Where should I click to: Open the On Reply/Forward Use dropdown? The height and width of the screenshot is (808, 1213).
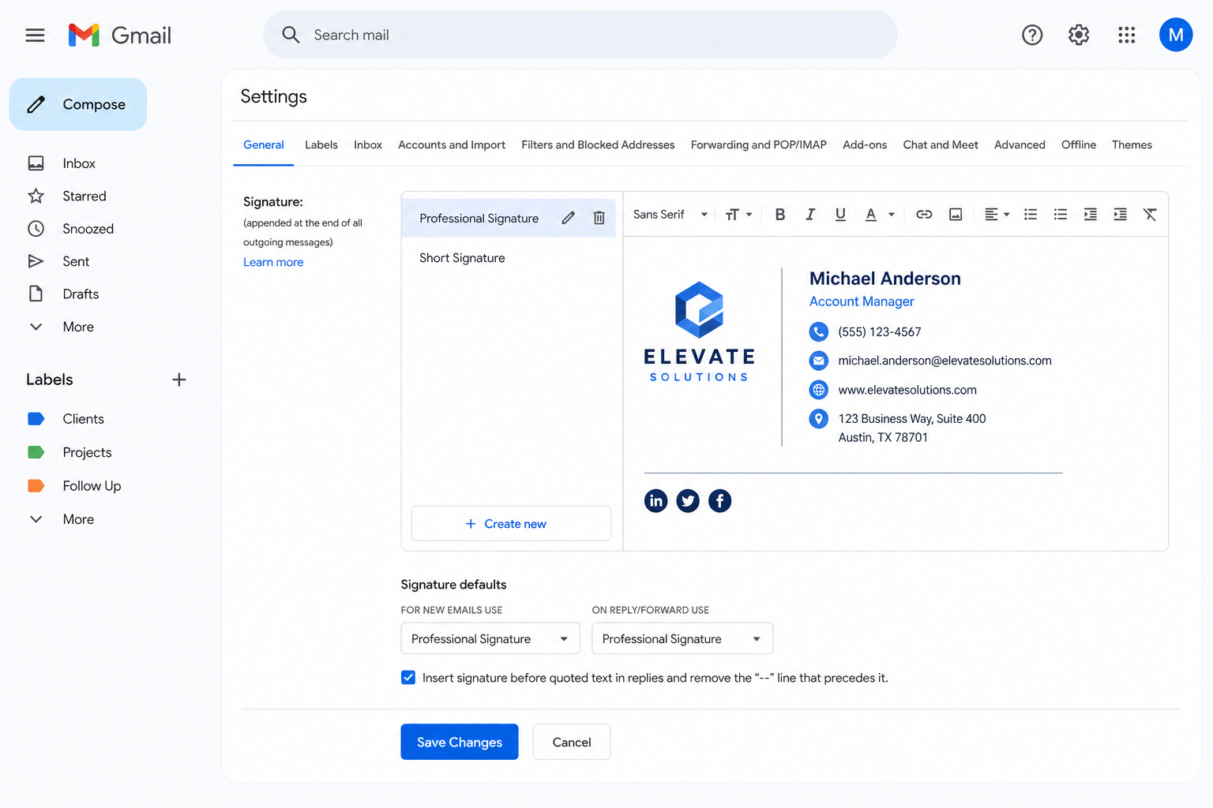coord(682,638)
